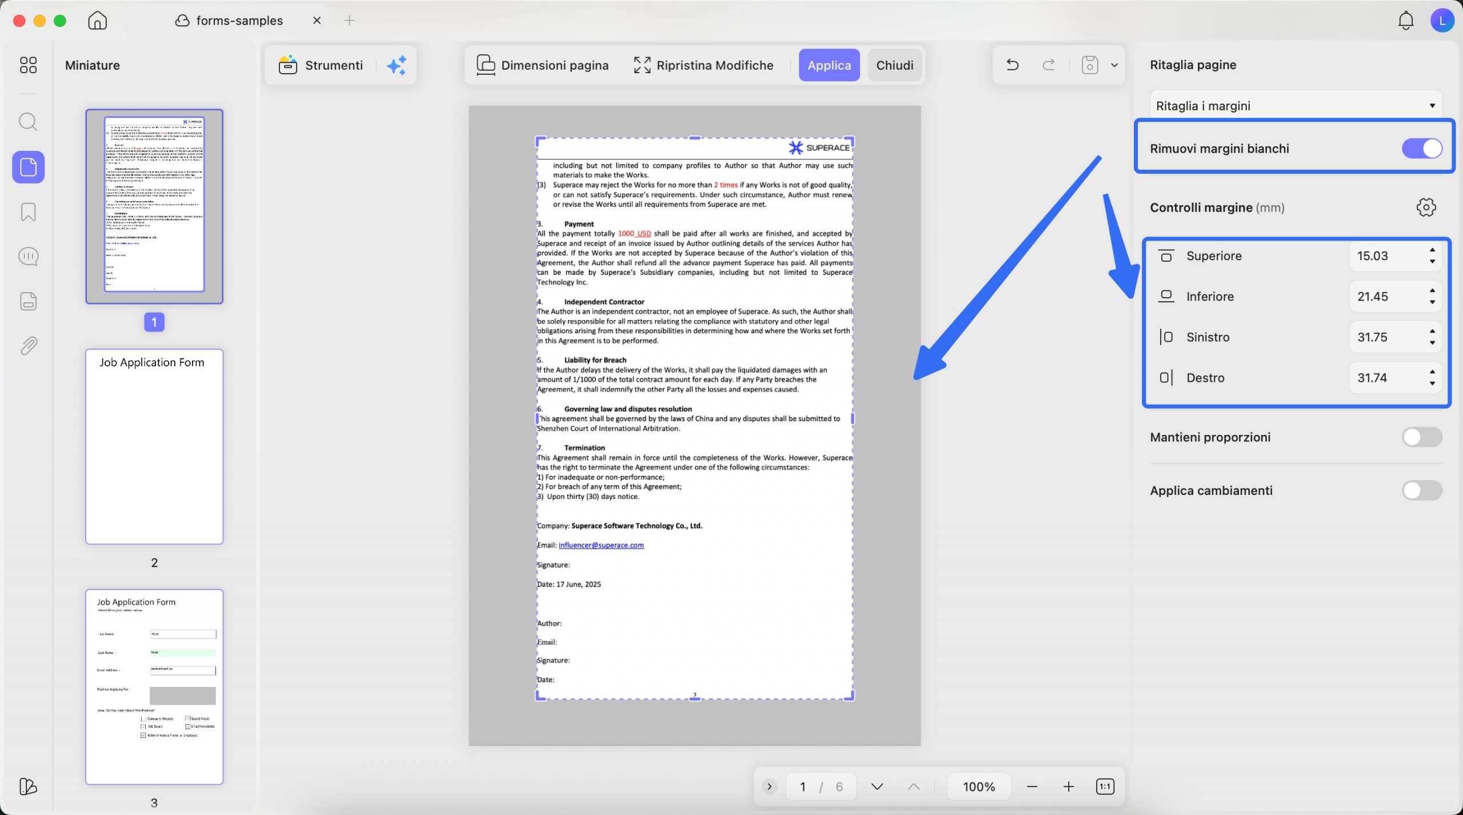
Task: Set actual size 1:1 view
Action: [1105, 786]
